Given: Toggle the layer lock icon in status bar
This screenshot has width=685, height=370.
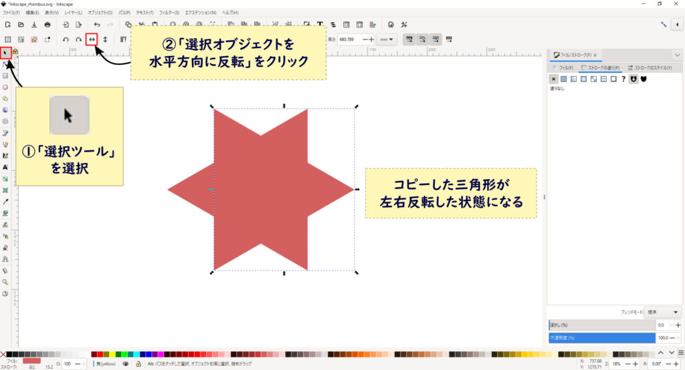Looking at the screenshot, I should [x=138, y=363].
